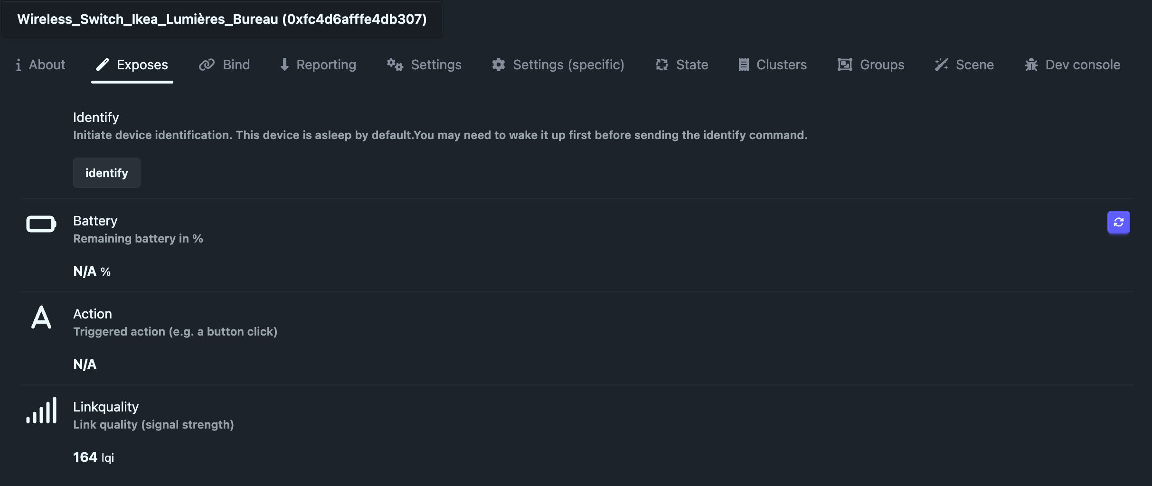Switch to the Clusters tab
1152x486 pixels.
coord(772,65)
